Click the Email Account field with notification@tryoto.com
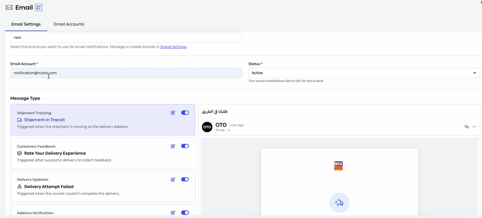The width and height of the screenshot is (482, 218). pos(126,73)
